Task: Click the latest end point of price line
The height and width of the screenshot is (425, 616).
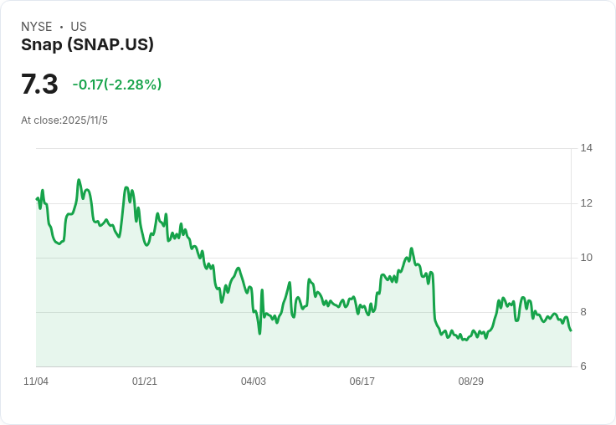Action: pyautogui.click(x=571, y=330)
